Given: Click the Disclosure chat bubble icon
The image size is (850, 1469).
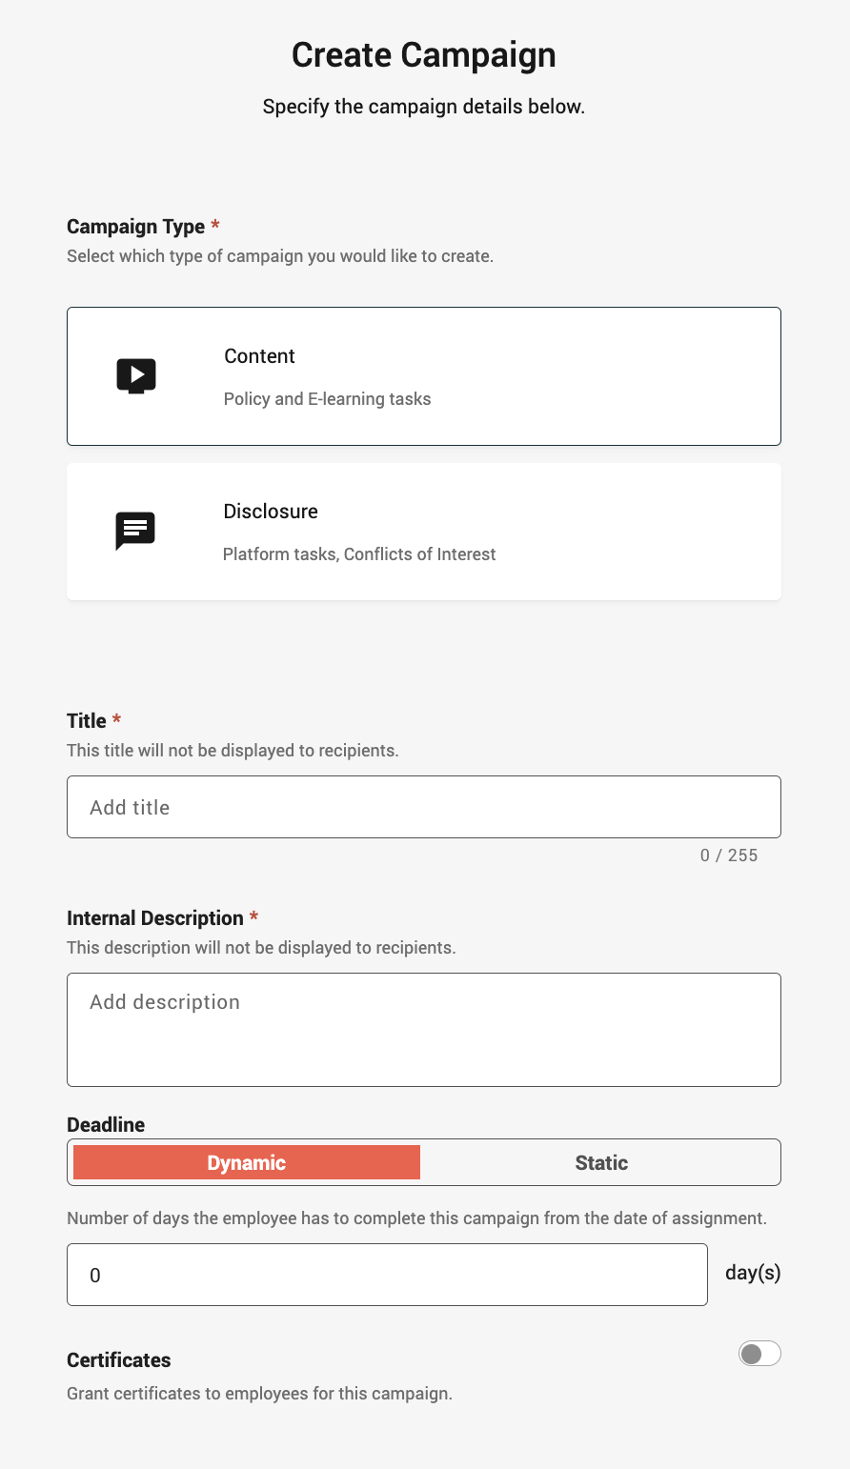Looking at the screenshot, I should tap(135, 531).
